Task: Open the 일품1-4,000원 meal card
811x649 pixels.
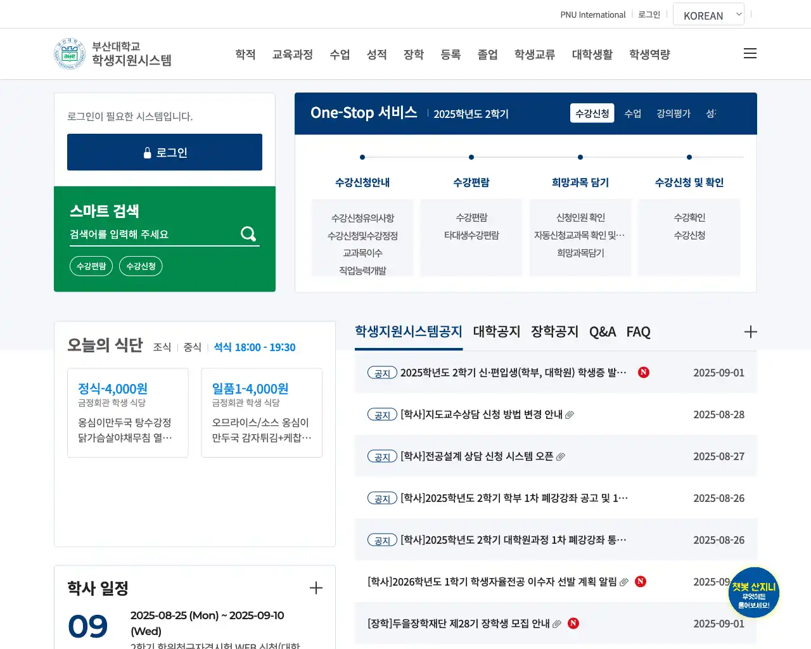Action: click(x=262, y=413)
